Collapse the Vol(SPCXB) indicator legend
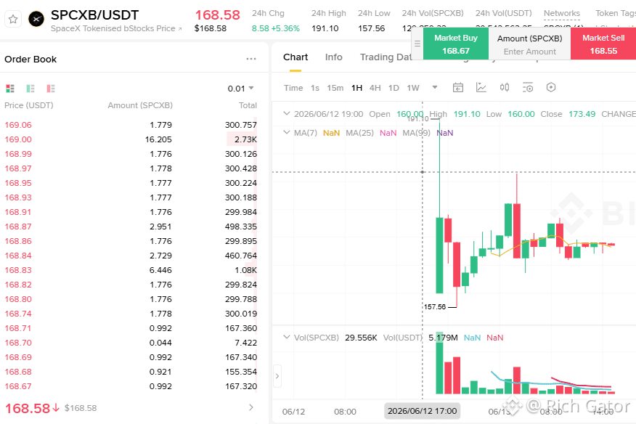The width and height of the screenshot is (636, 424). [x=287, y=337]
